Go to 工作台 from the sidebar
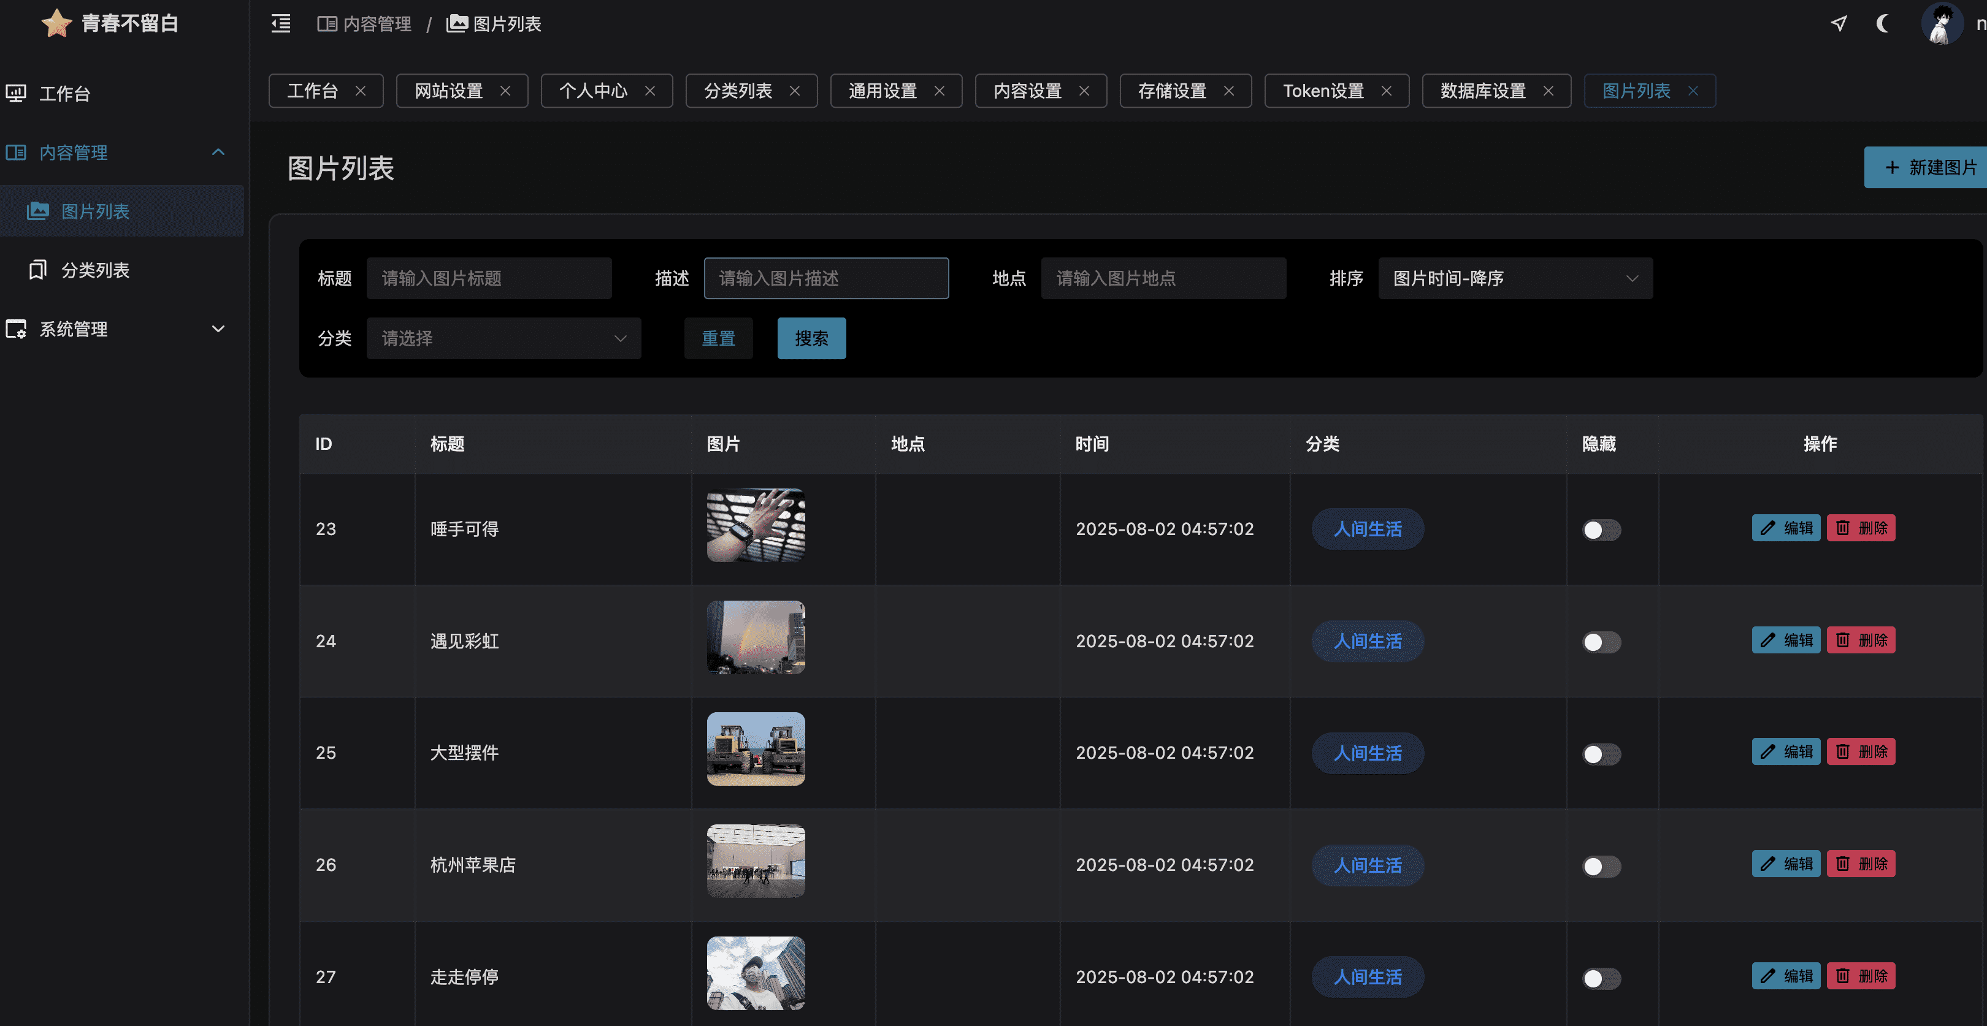This screenshot has width=1987, height=1026. [x=65, y=94]
